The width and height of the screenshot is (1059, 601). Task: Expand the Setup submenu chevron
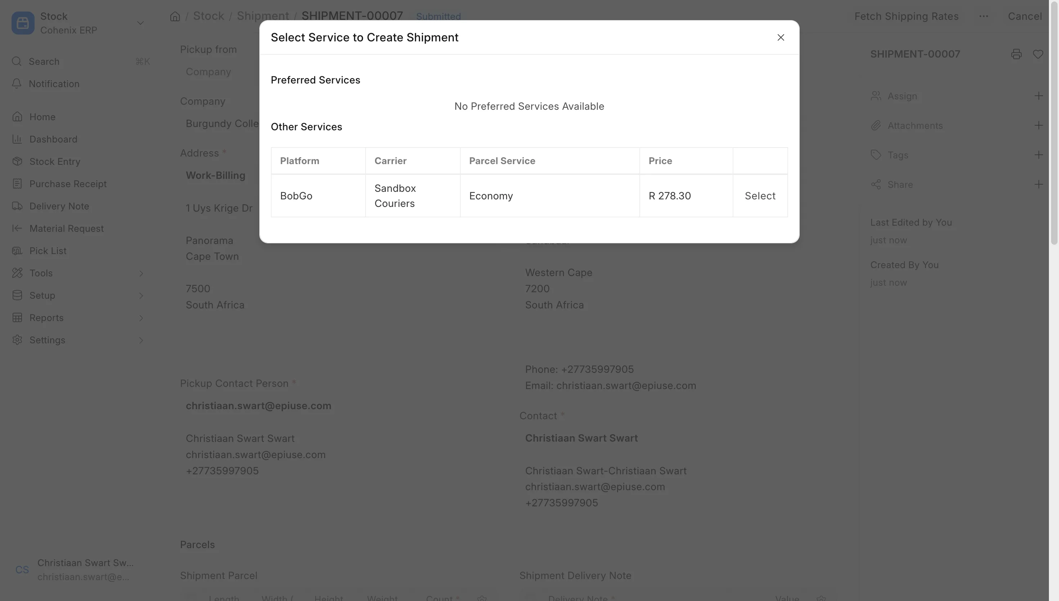click(x=141, y=295)
